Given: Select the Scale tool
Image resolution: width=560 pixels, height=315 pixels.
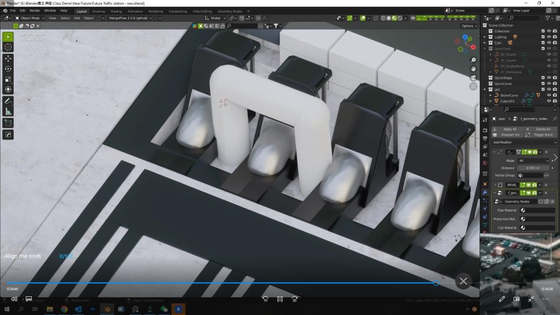Looking at the screenshot, I should click(8, 79).
